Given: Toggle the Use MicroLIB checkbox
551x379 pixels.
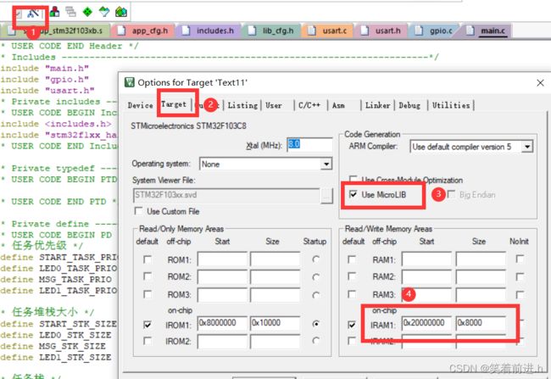Looking at the screenshot, I should pos(353,194).
